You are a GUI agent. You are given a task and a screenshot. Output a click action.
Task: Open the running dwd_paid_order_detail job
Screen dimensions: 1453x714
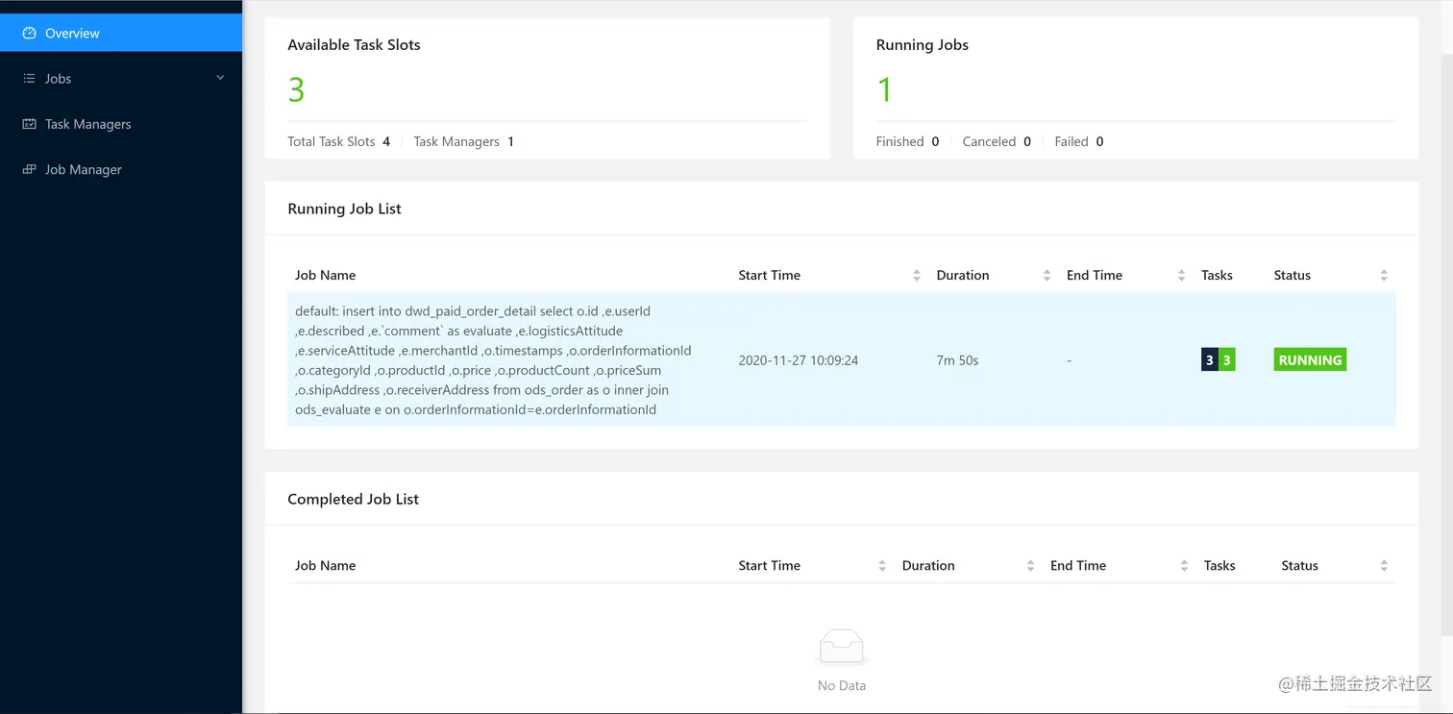point(493,360)
